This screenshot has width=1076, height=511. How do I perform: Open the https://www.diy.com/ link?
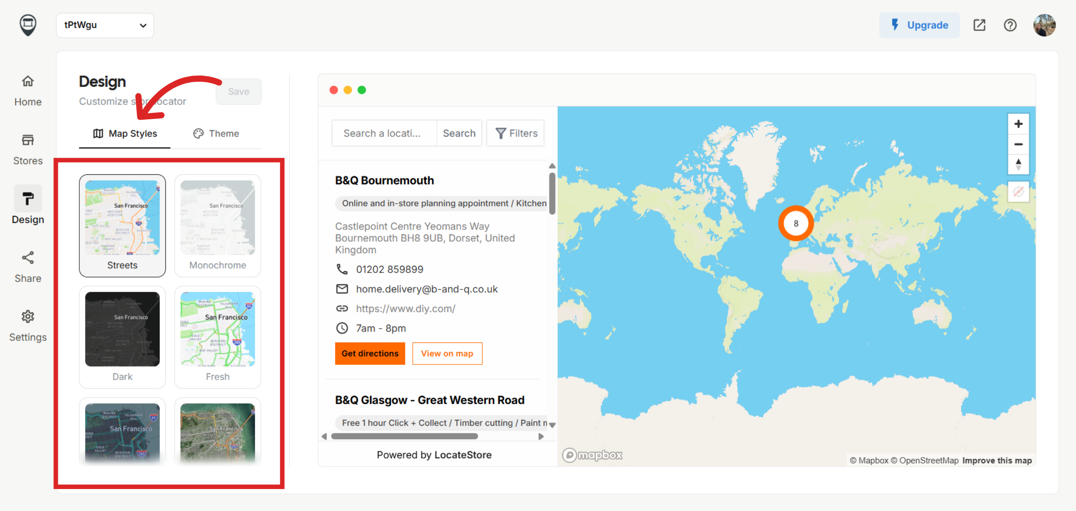coord(406,309)
